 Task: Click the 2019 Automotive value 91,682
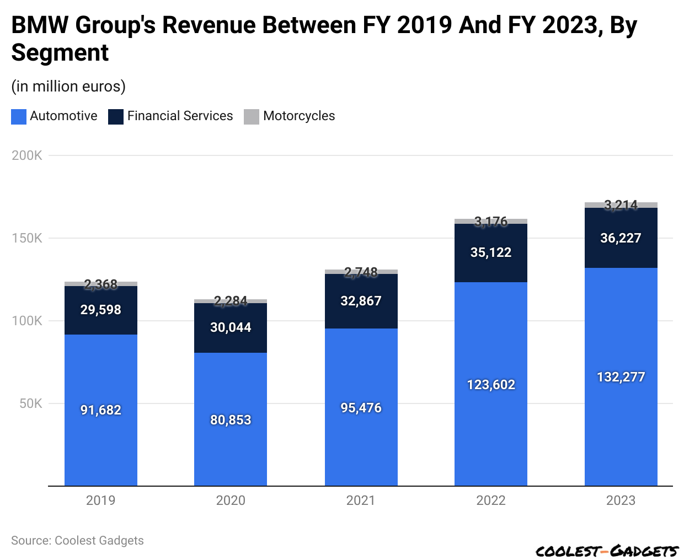point(101,410)
